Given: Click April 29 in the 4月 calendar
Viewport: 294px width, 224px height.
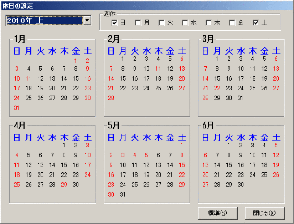Looking at the screenshot, I should click(64, 185).
